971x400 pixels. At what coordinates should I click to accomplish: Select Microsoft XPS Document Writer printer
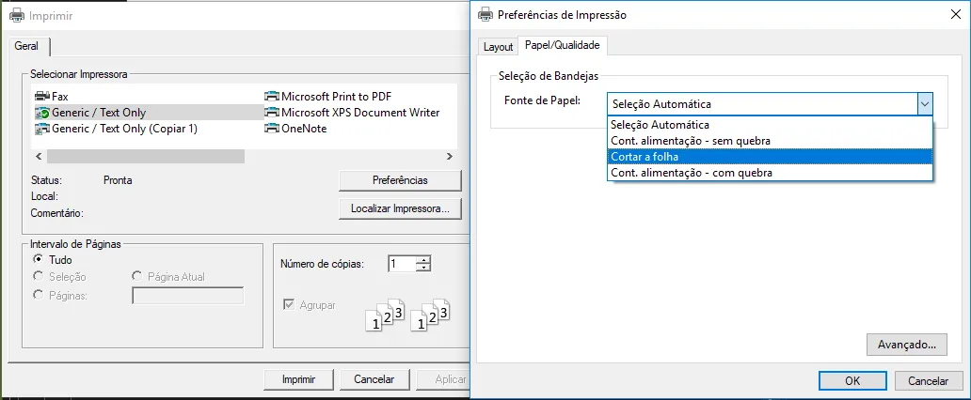click(352, 113)
